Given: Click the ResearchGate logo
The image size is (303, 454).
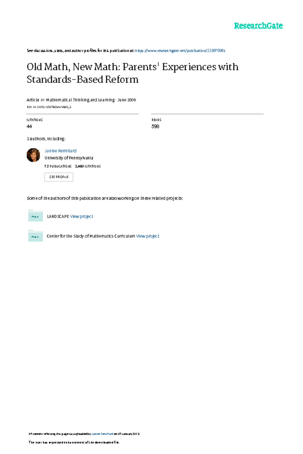Looking at the screenshot, I should (x=258, y=26).
